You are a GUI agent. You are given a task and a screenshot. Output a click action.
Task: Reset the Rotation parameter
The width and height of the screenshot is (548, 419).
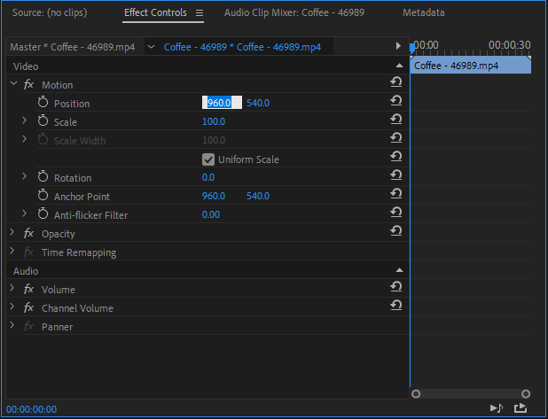tap(396, 175)
